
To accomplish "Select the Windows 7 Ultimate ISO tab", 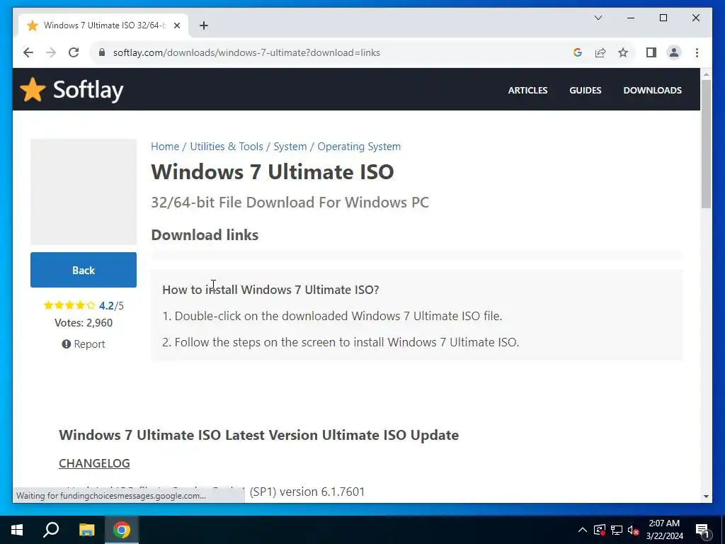I will (x=103, y=25).
